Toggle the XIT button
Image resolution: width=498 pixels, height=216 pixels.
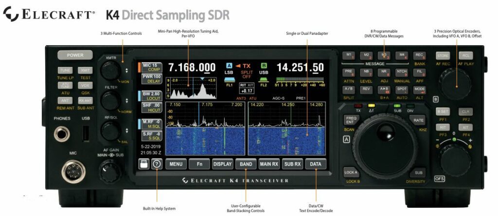pyautogui.click(x=465, y=128)
